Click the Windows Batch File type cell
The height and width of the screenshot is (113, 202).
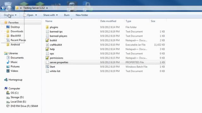coord(136,67)
